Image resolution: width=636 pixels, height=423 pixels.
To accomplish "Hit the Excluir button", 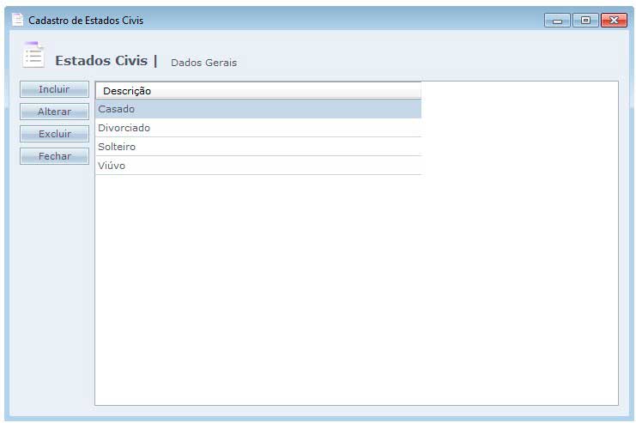I will [x=54, y=134].
